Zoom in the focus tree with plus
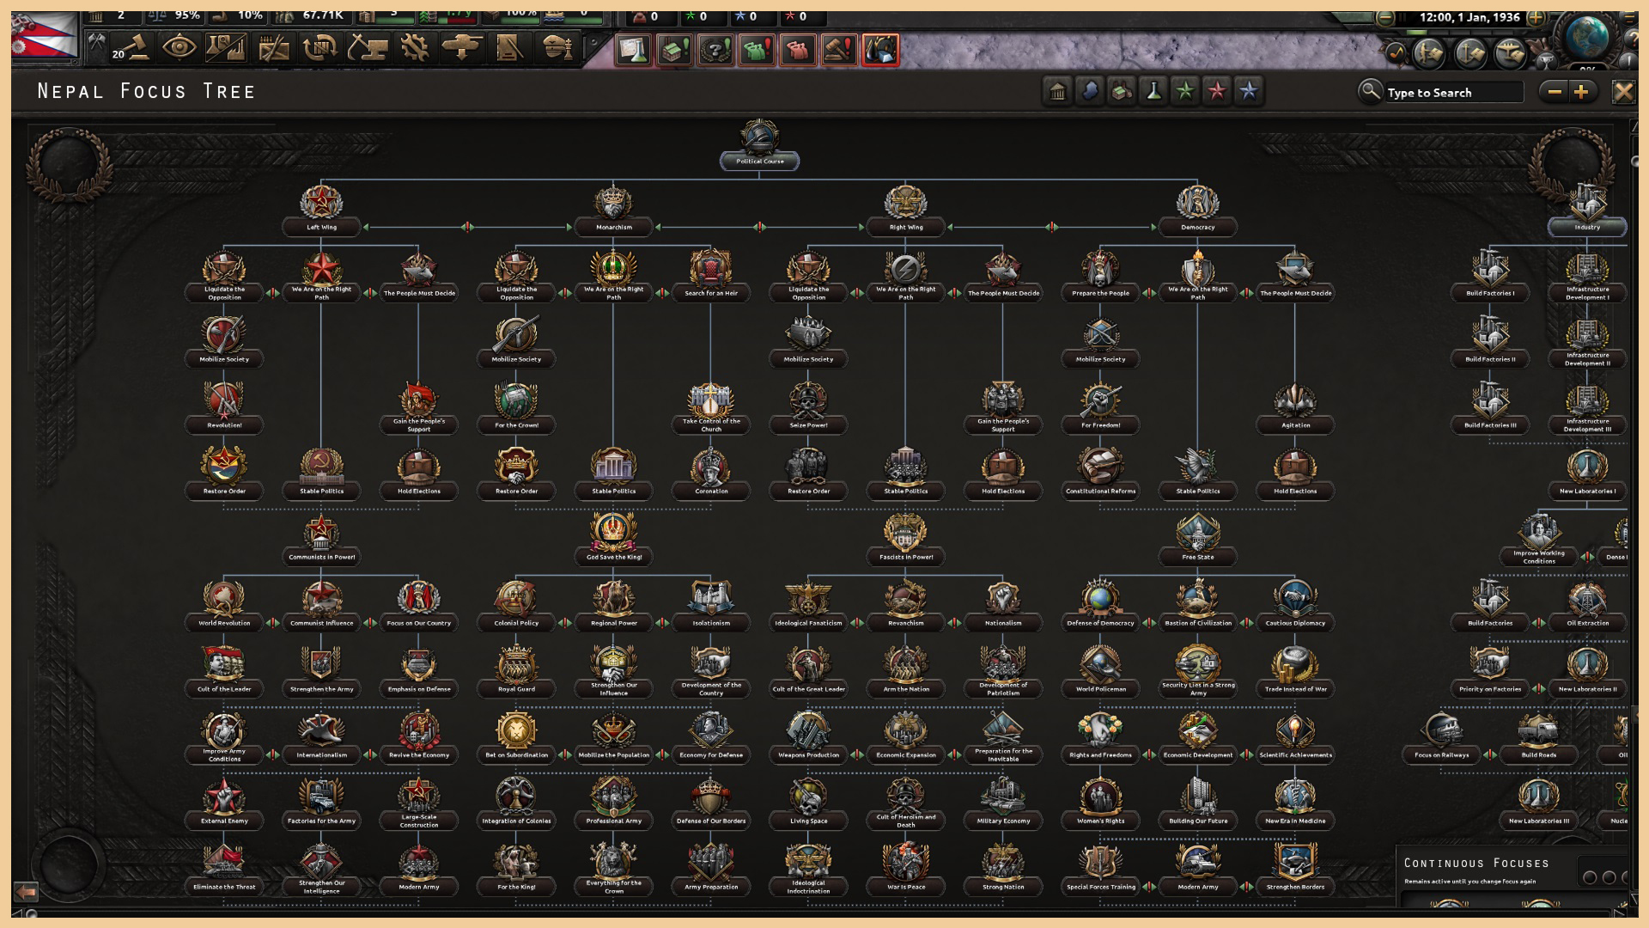Screen dimensions: 1649x928 [1581, 92]
